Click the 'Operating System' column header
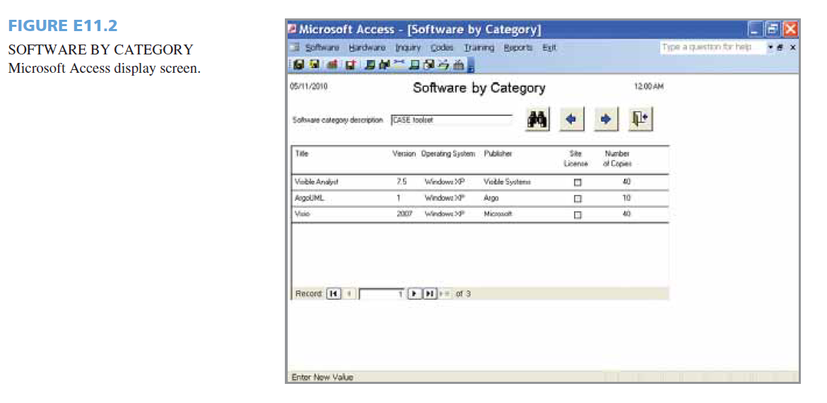 tap(448, 153)
